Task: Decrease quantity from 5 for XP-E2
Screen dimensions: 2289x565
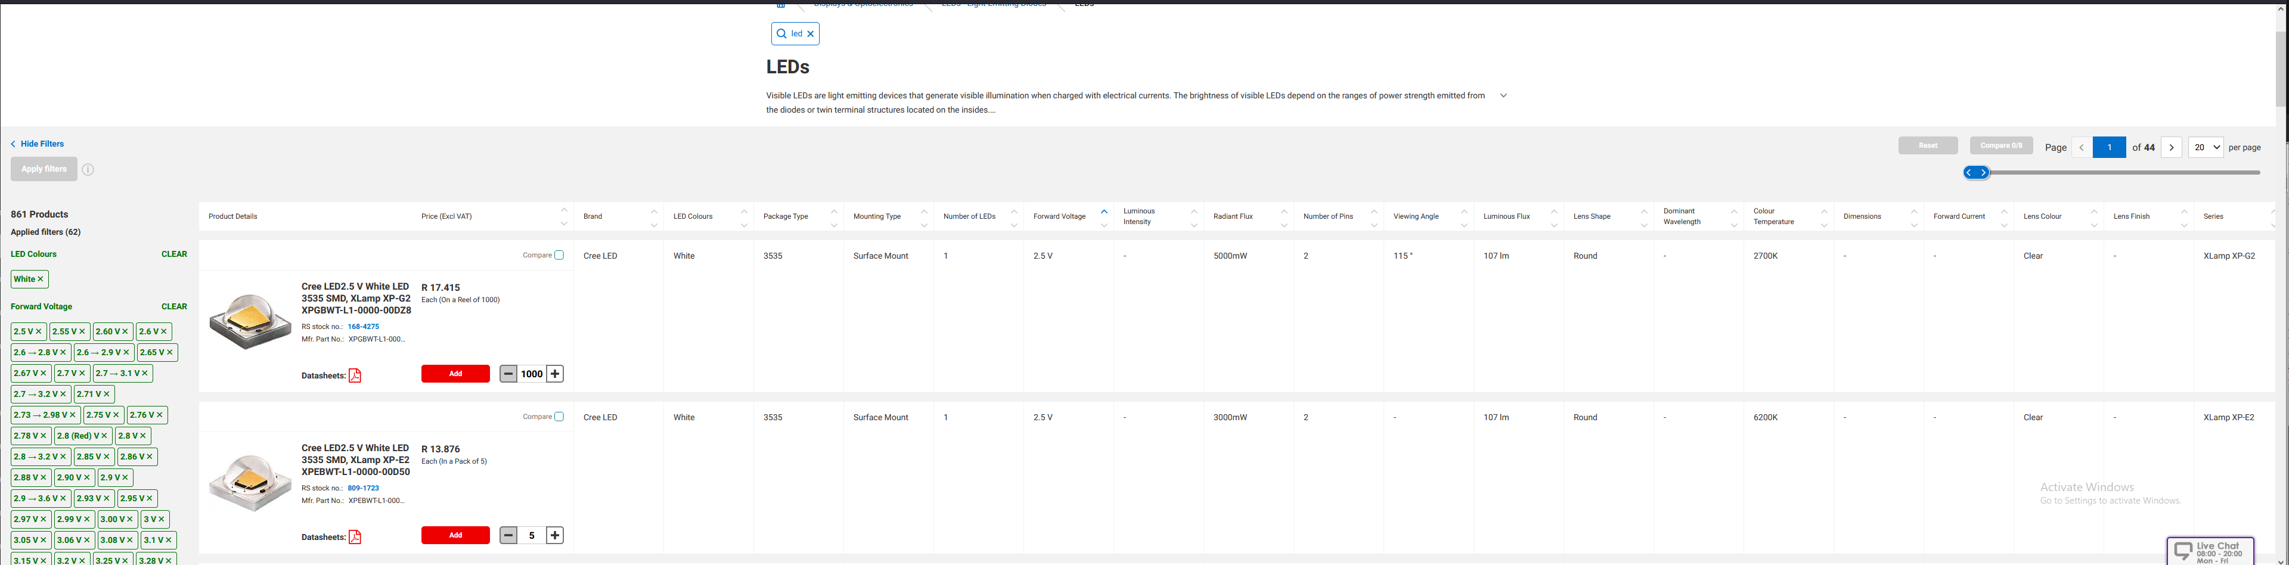Action: [508, 536]
